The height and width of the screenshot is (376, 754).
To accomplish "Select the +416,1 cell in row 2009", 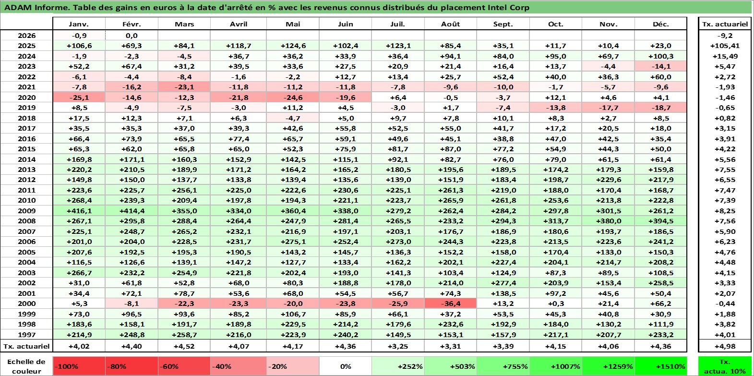I will click(79, 211).
